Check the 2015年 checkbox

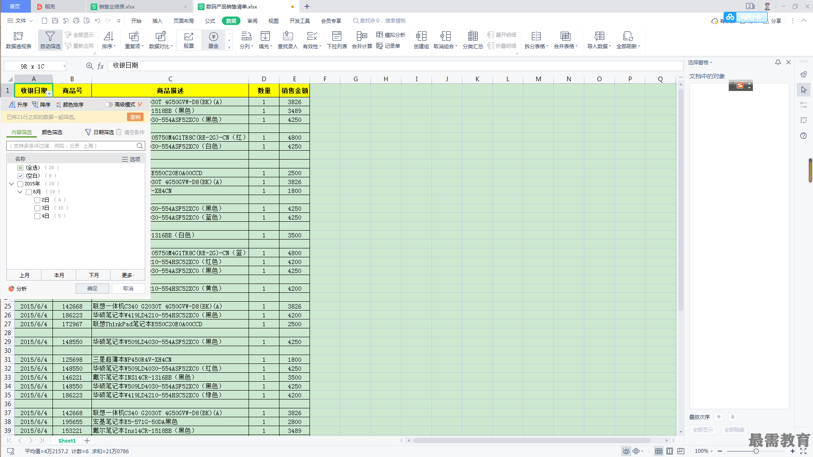point(20,184)
